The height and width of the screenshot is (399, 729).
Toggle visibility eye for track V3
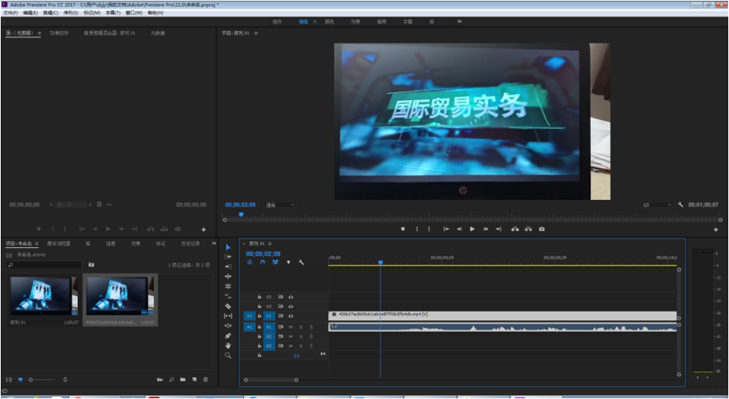[x=291, y=297]
